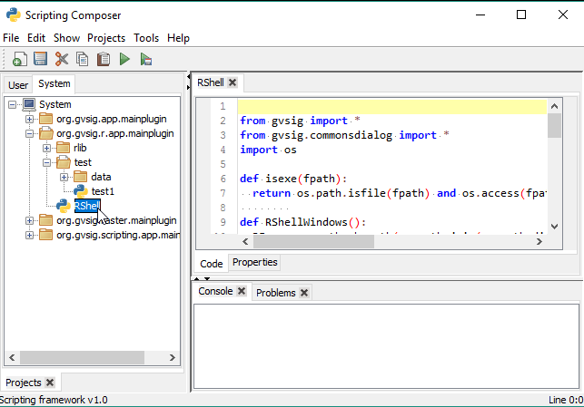Run the script with green play icon
This screenshot has height=407, width=584.
124,59
